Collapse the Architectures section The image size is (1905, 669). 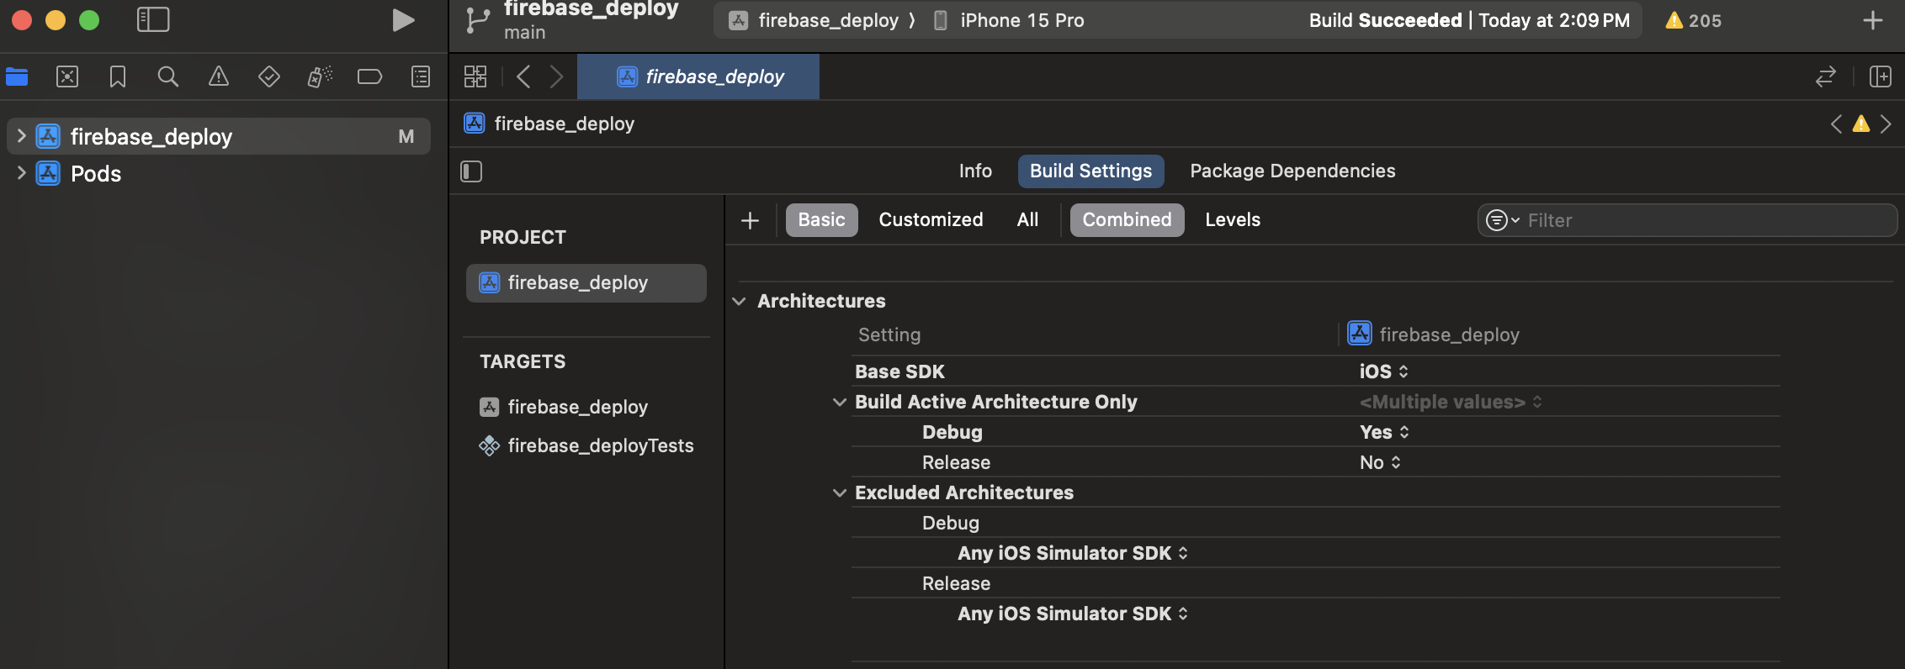740,302
